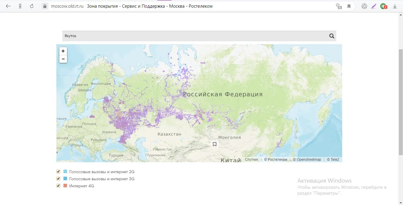The width and height of the screenshot is (403, 205).
Task: Toggle off the Интернет 4G coverage checkbox
Action: click(58, 186)
